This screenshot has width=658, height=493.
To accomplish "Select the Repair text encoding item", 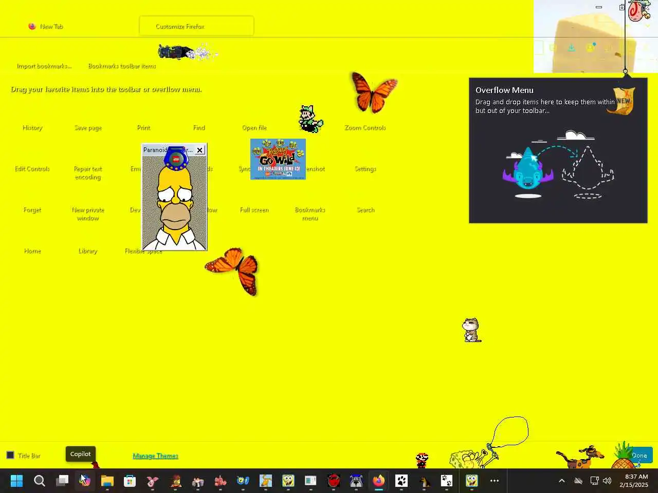I will point(88,173).
